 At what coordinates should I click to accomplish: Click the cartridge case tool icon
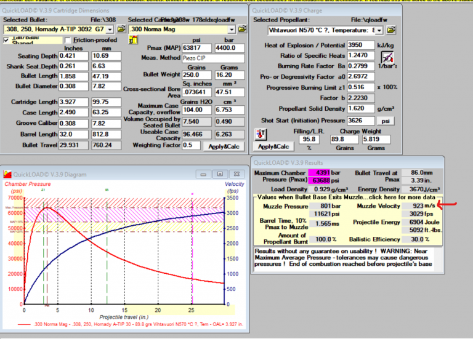tap(132, 40)
